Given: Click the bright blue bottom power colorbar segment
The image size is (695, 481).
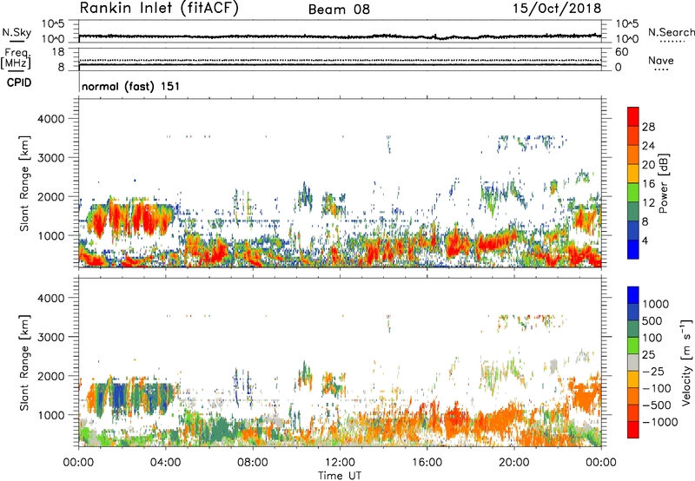Looking at the screenshot, I should [633, 250].
